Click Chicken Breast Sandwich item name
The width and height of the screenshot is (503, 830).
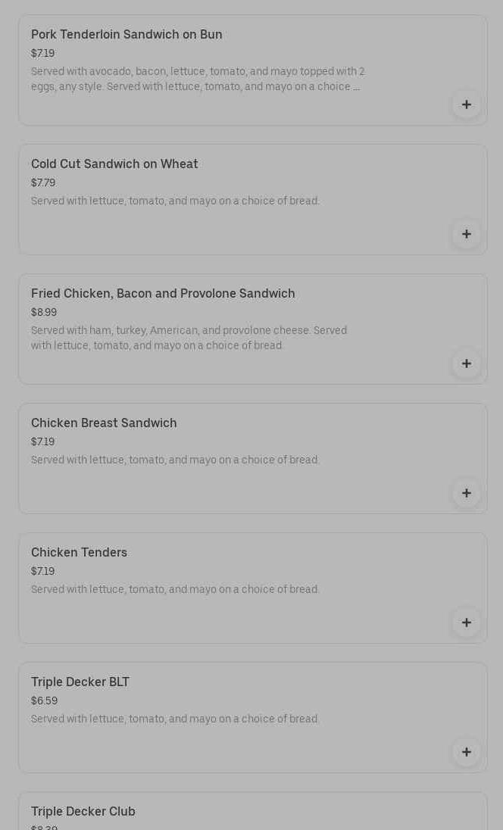104,423
